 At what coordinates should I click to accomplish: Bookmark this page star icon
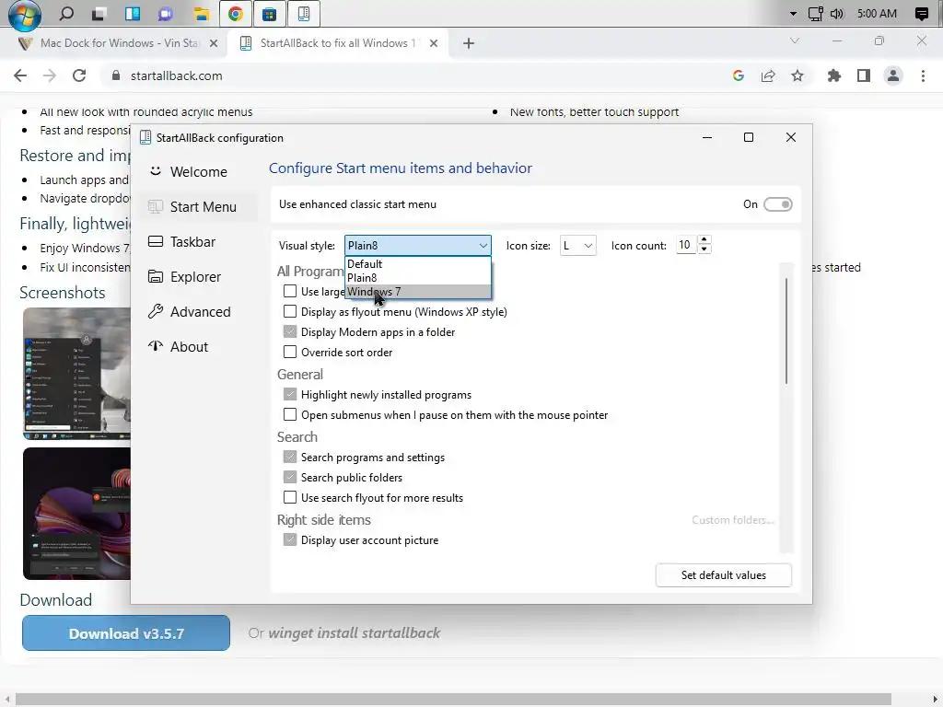point(797,75)
